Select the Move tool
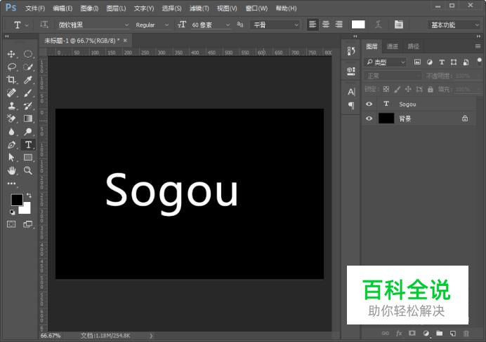 pos(11,54)
